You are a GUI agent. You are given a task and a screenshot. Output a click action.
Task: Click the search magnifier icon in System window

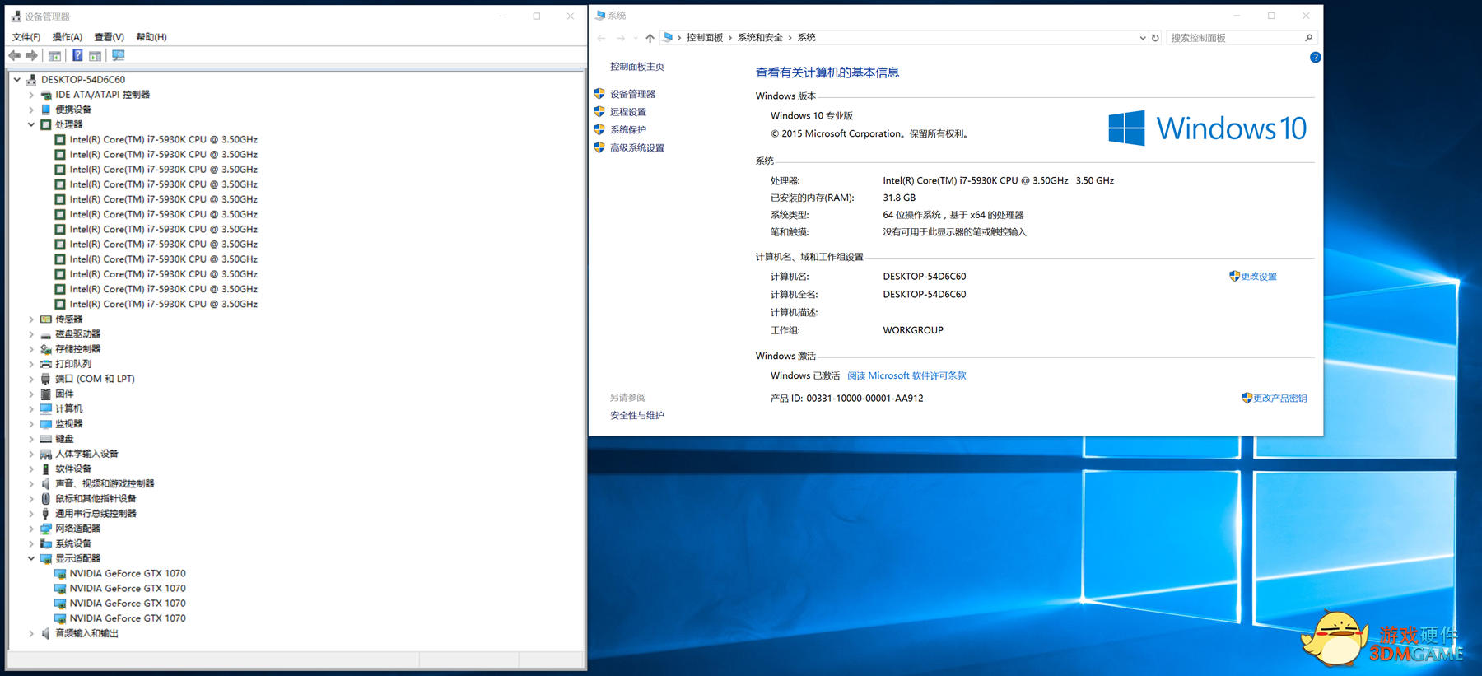[x=1308, y=38]
